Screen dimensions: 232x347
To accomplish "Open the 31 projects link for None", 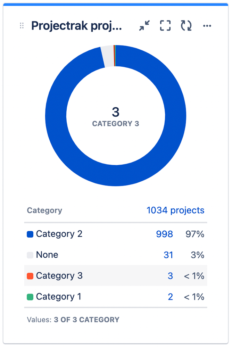I will pos(168,255).
